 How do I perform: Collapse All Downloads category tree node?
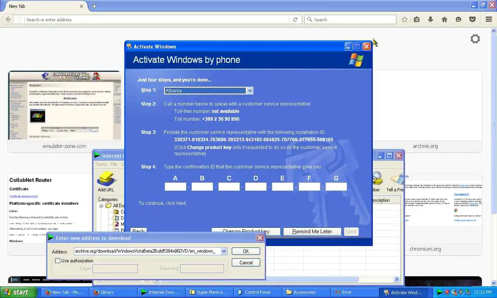click(x=101, y=206)
